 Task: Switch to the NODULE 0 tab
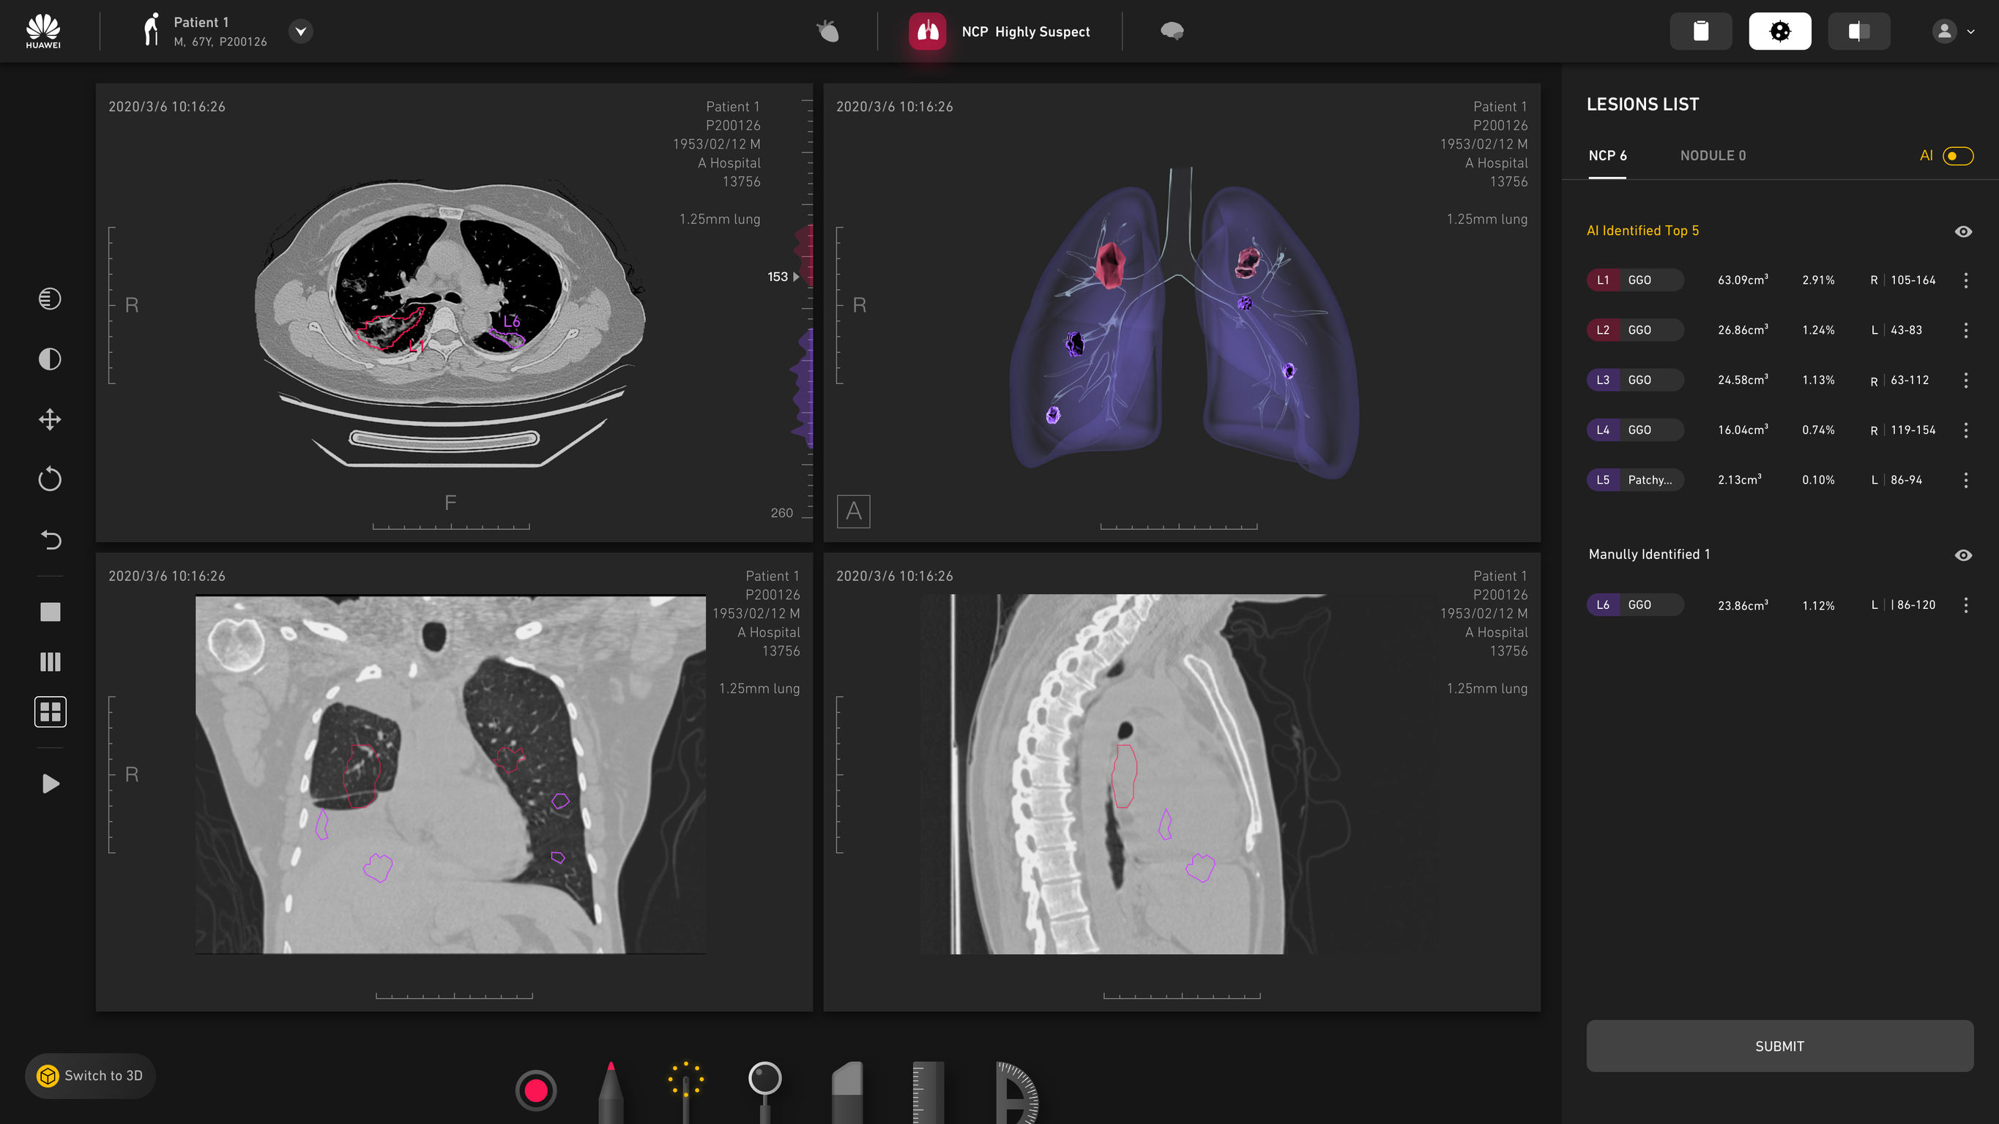(1713, 155)
